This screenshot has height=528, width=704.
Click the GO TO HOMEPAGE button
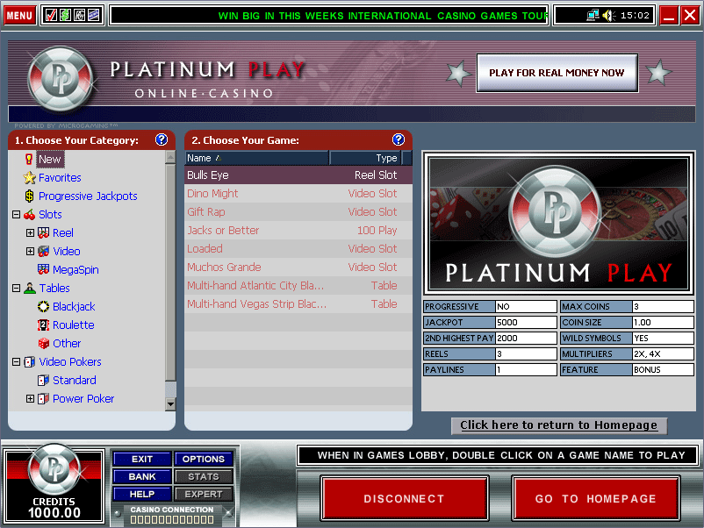[x=596, y=498]
